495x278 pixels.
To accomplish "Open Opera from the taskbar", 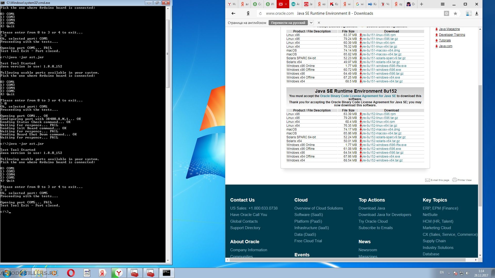I will (x=71, y=273).
